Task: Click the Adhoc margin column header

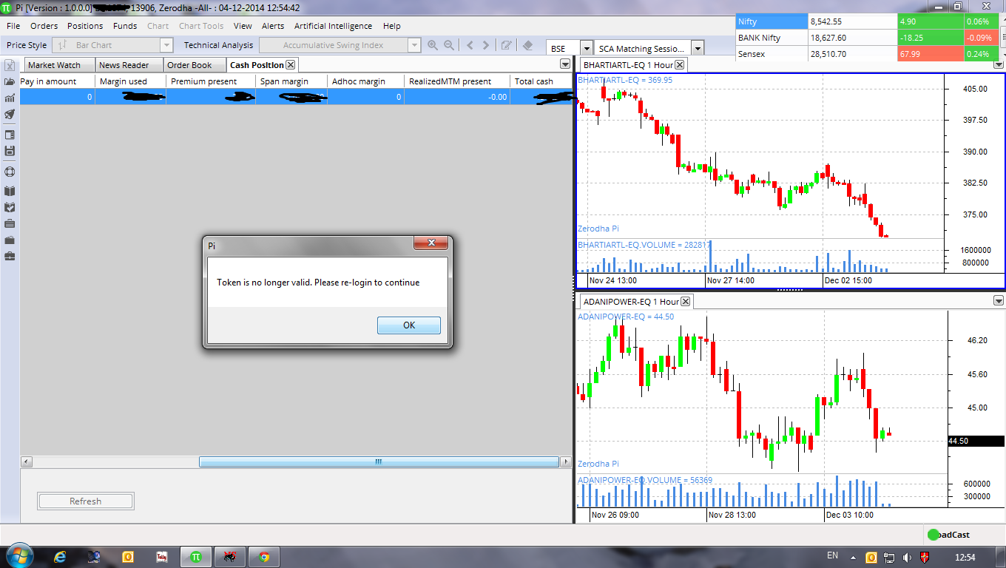Action: tap(365, 81)
